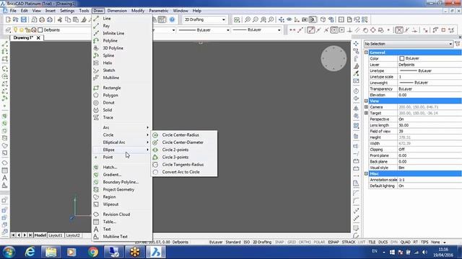Image resolution: width=462 pixels, height=259 pixels.
Task: Select the Model tab
Action: tap(40, 235)
